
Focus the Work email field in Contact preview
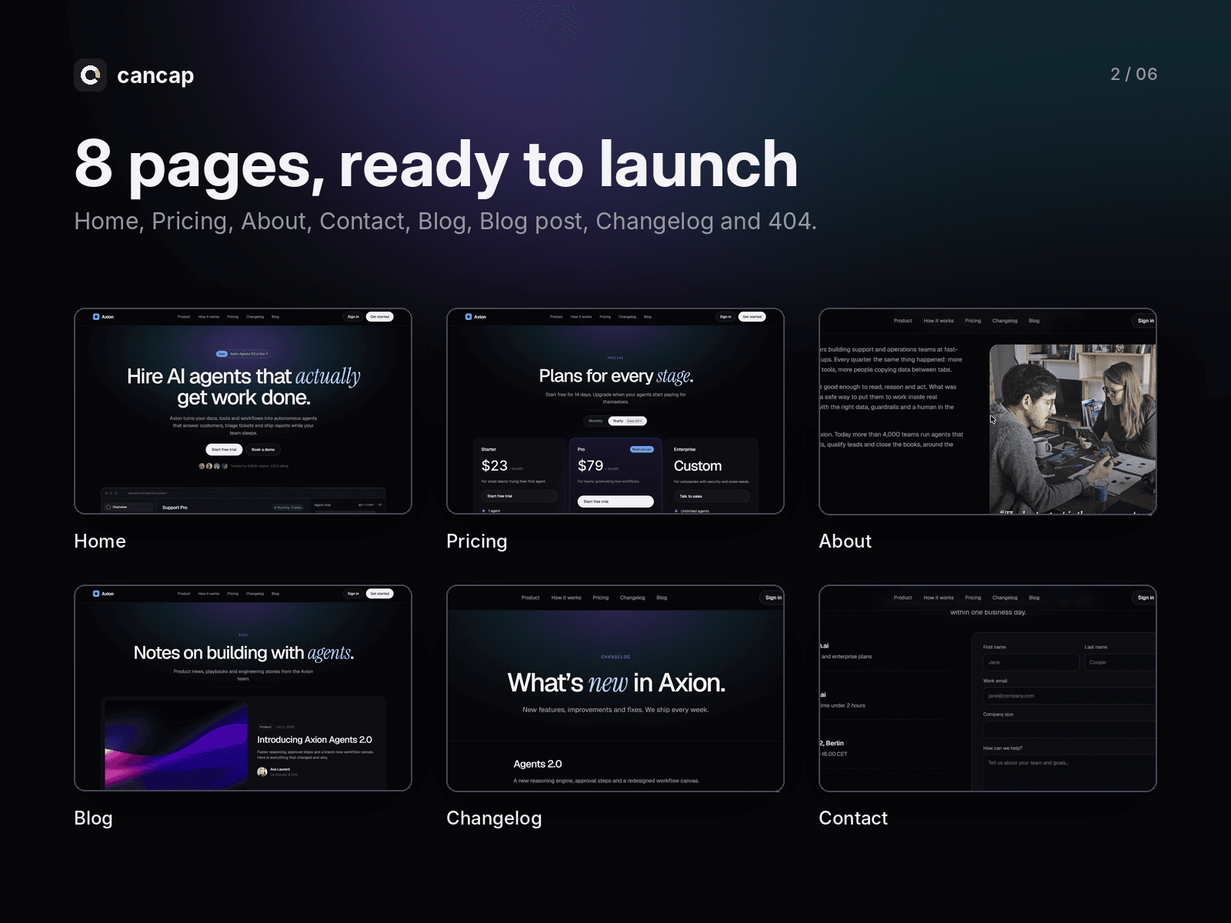click(1069, 696)
